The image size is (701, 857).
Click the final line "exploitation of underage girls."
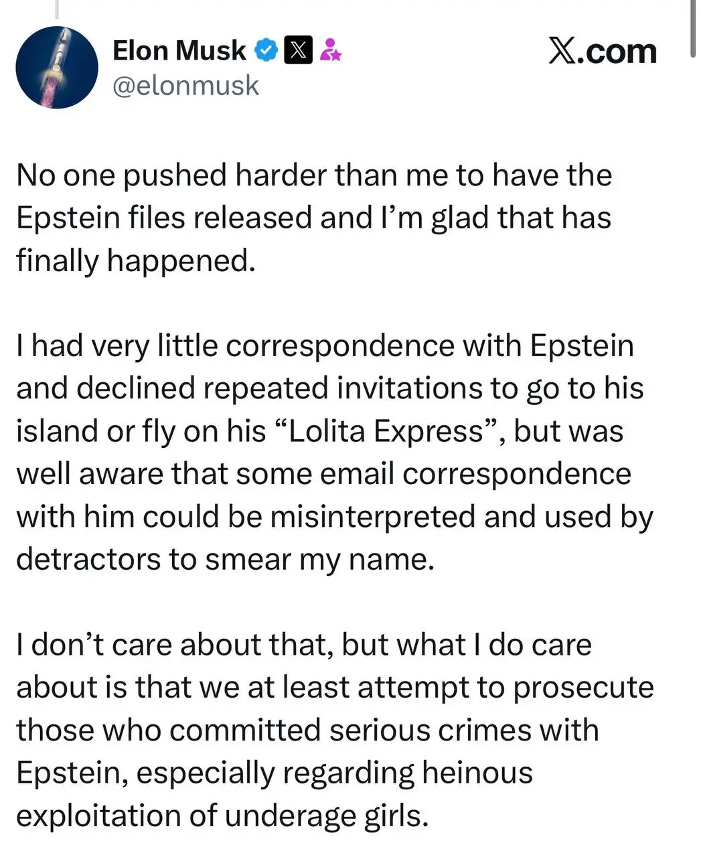222,815
